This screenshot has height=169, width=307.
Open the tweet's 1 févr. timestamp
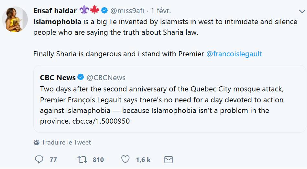click(x=161, y=11)
